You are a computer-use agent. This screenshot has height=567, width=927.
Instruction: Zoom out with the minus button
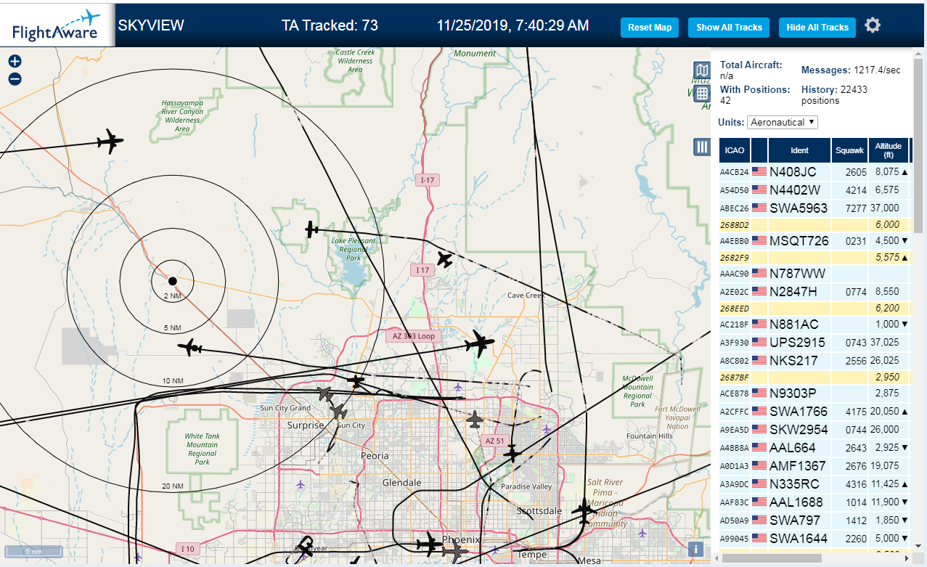15,79
